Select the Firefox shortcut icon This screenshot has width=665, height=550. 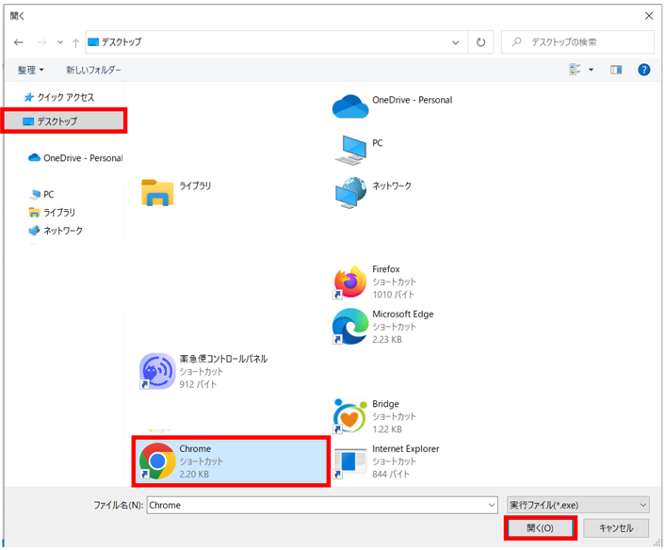point(350,282)
